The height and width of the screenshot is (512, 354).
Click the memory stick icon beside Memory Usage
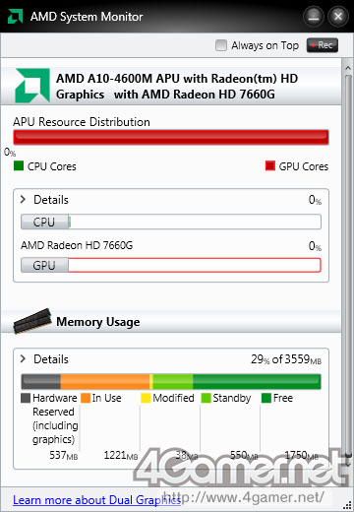tap(32, 321)
